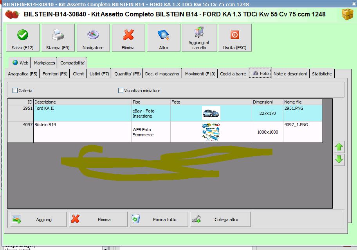Move photo down with green arrow
Image resolution: width=357 pixels, height=250 pixels.
pos(339,159)
